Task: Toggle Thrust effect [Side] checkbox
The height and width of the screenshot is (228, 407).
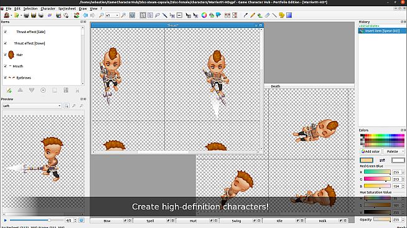Action: pos(6,32)
